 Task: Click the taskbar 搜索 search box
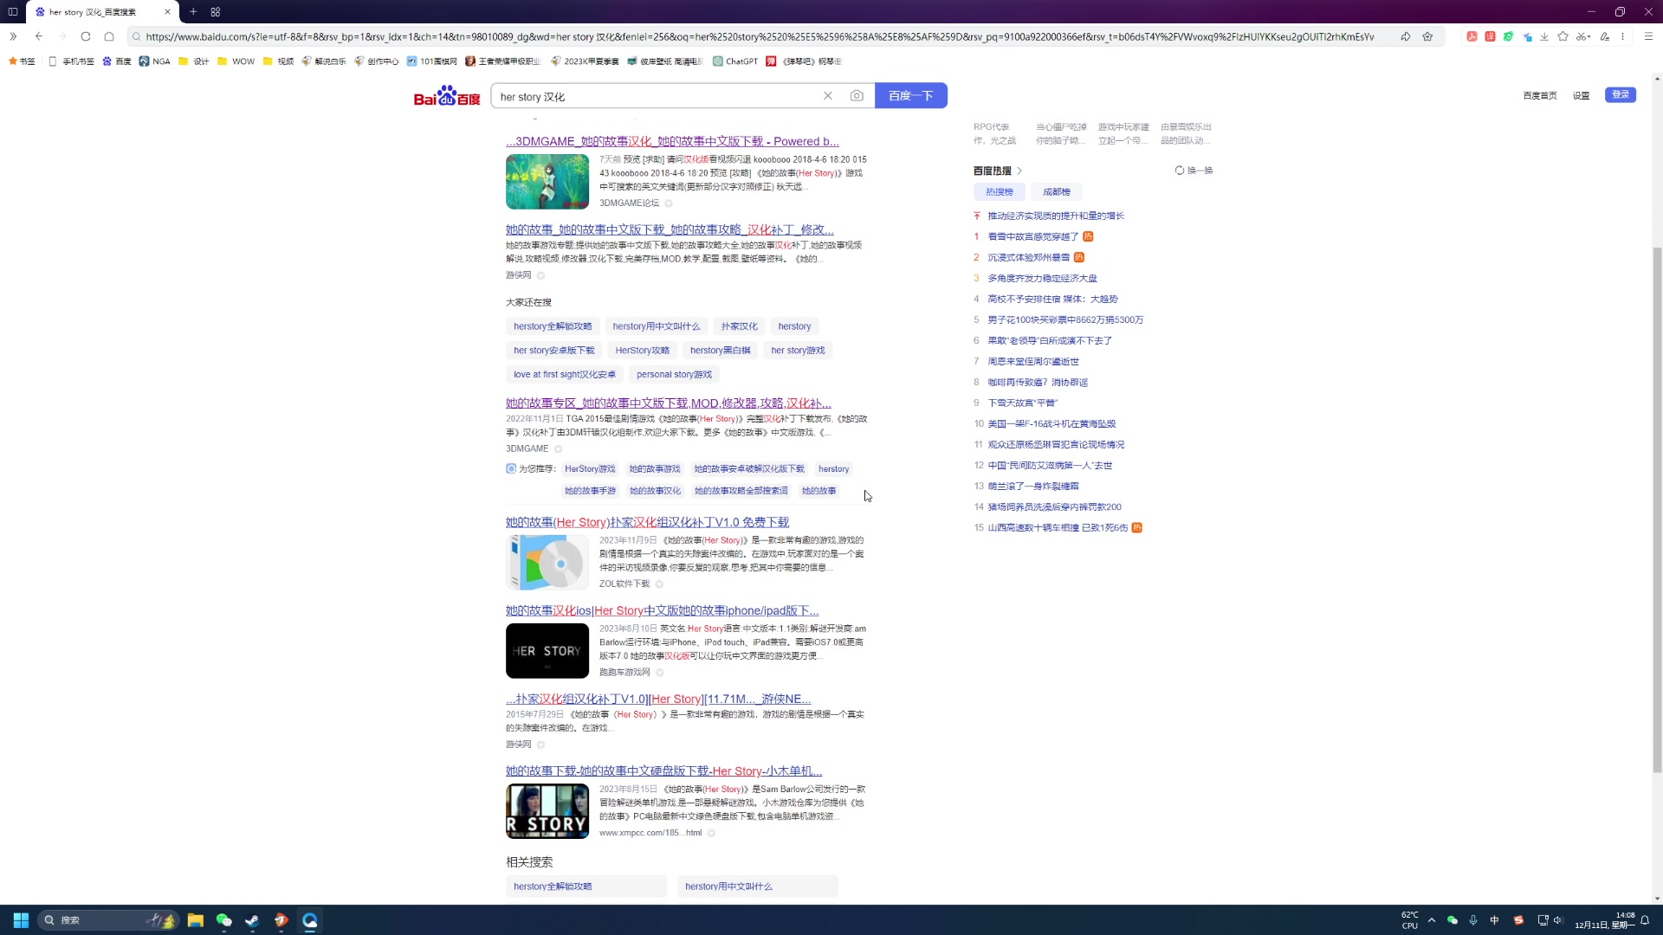[x=107, y=920]
